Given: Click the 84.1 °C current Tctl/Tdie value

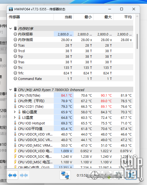Looking at the screenshot, I should click(x=66, y=95).
